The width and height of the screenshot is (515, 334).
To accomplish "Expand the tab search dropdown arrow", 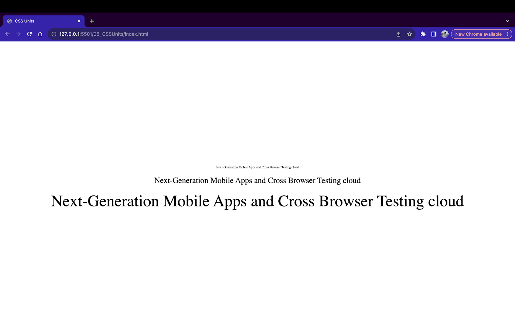I will click(x=508, y=21).
